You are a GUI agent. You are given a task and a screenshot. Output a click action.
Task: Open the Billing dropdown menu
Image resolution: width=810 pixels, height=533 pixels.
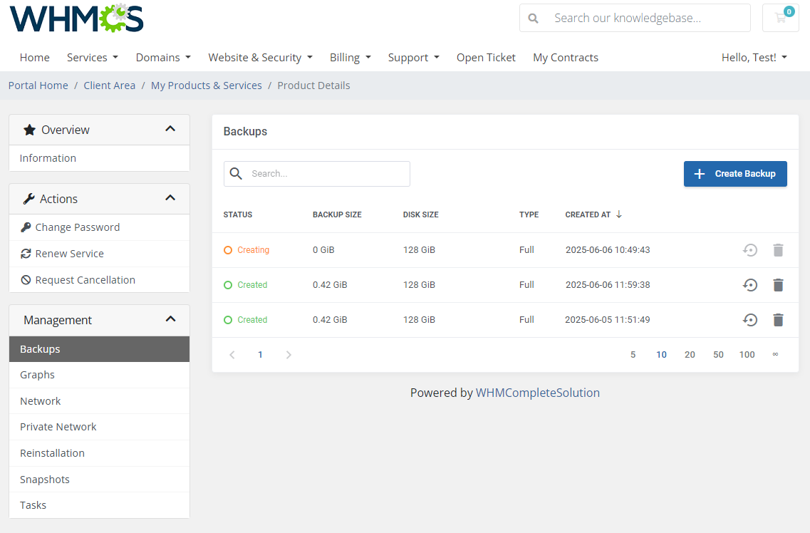[x=350, y=58]
